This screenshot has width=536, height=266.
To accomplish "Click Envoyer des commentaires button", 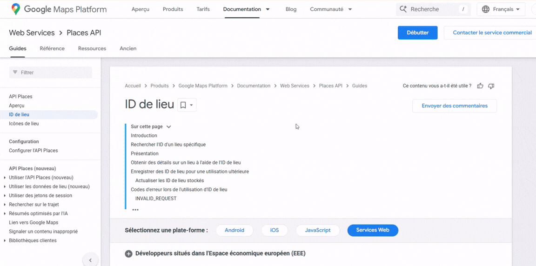I will pyautogui.click(x=454, y=106).
